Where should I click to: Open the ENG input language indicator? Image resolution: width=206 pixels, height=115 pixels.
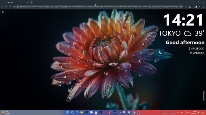(182, 112)
